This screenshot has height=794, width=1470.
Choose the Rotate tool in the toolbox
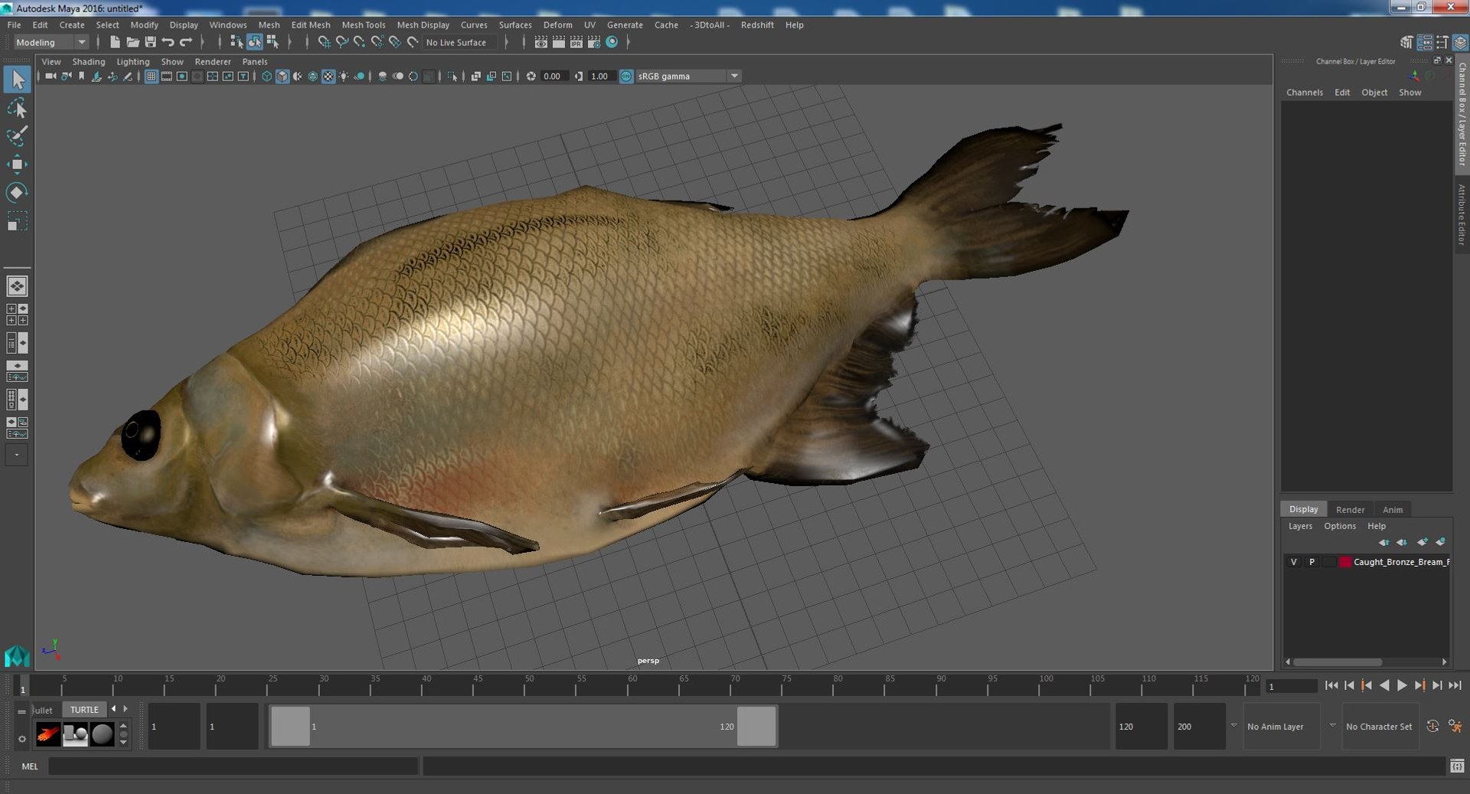coord(17,192)
